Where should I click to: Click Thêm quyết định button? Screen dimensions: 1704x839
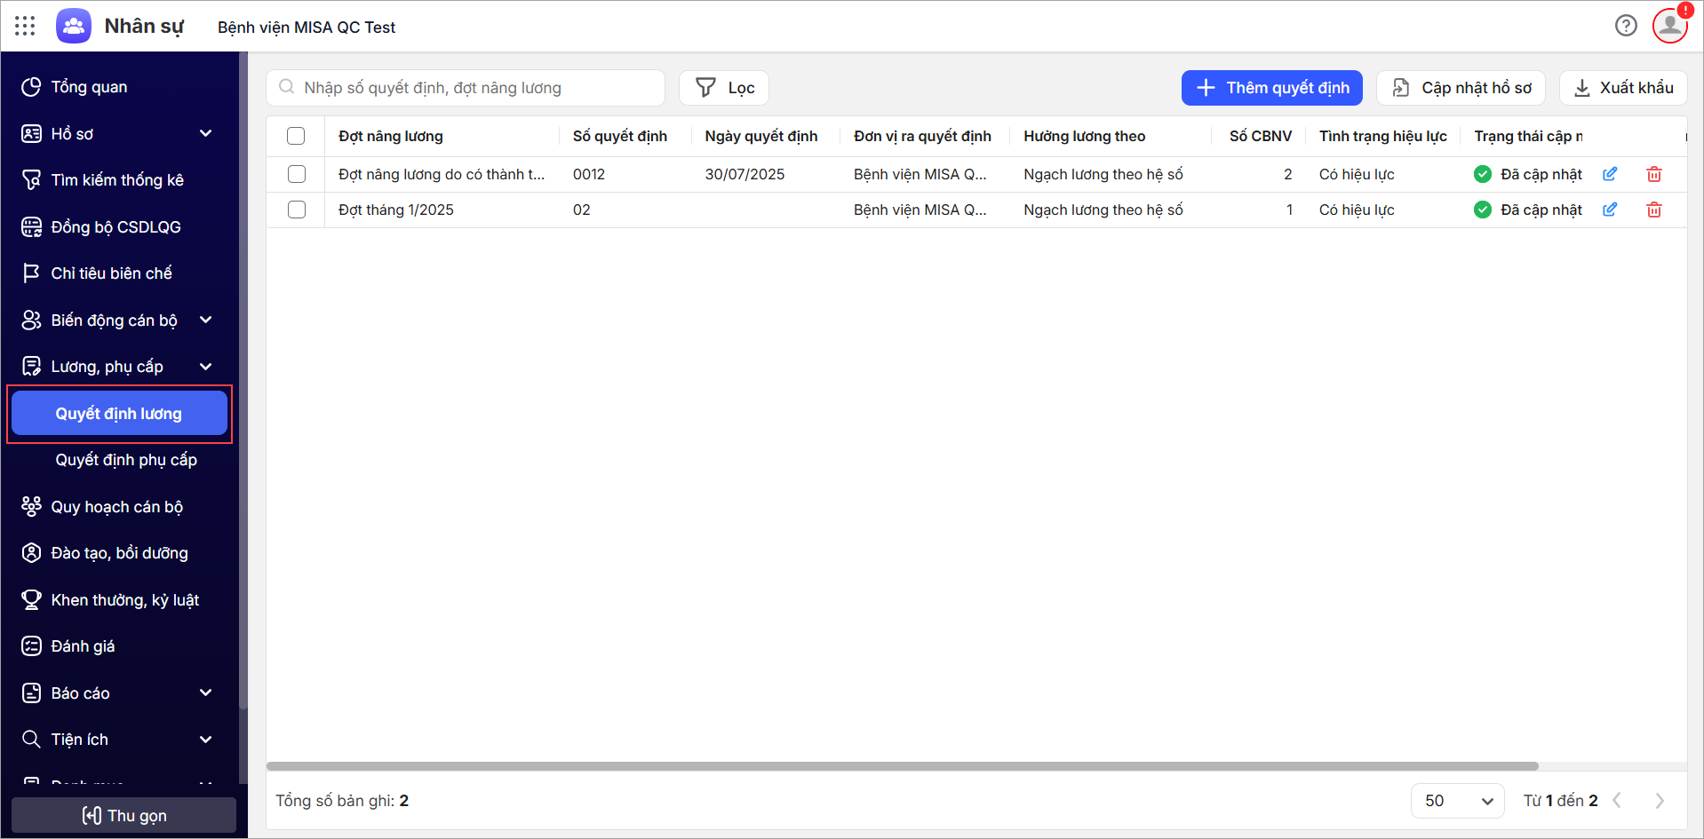click(x=1271, y=88)
